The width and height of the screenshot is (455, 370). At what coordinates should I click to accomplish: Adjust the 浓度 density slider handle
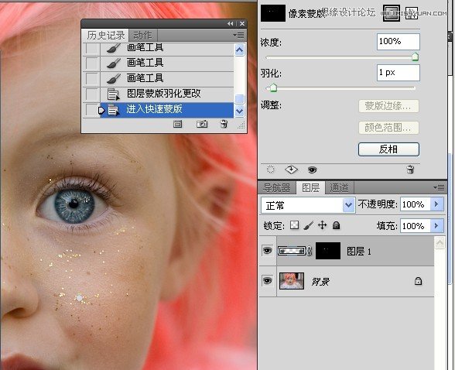pos(416,57)
